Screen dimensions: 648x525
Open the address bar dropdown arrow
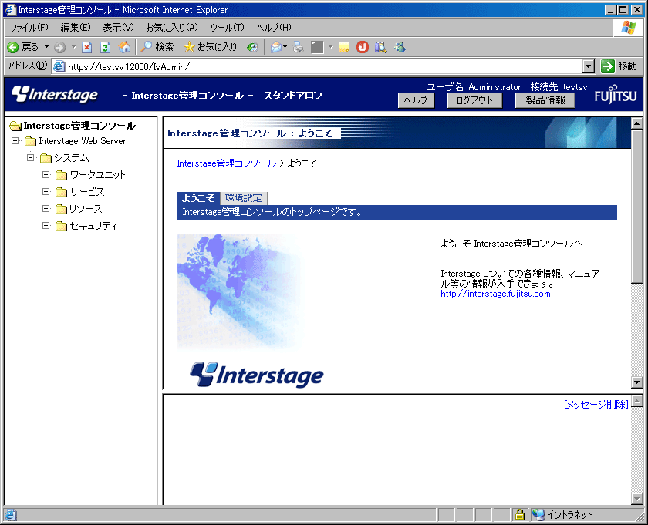589,66
